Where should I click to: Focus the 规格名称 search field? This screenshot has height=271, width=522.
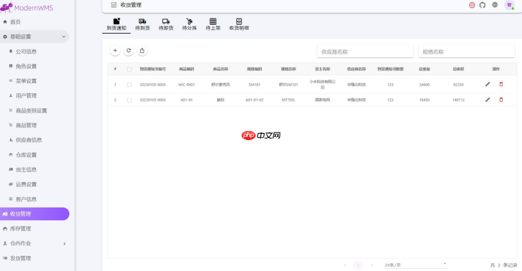click(466, 52)
